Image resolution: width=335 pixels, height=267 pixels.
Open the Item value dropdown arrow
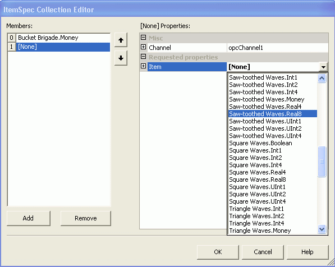pos(323,67)
